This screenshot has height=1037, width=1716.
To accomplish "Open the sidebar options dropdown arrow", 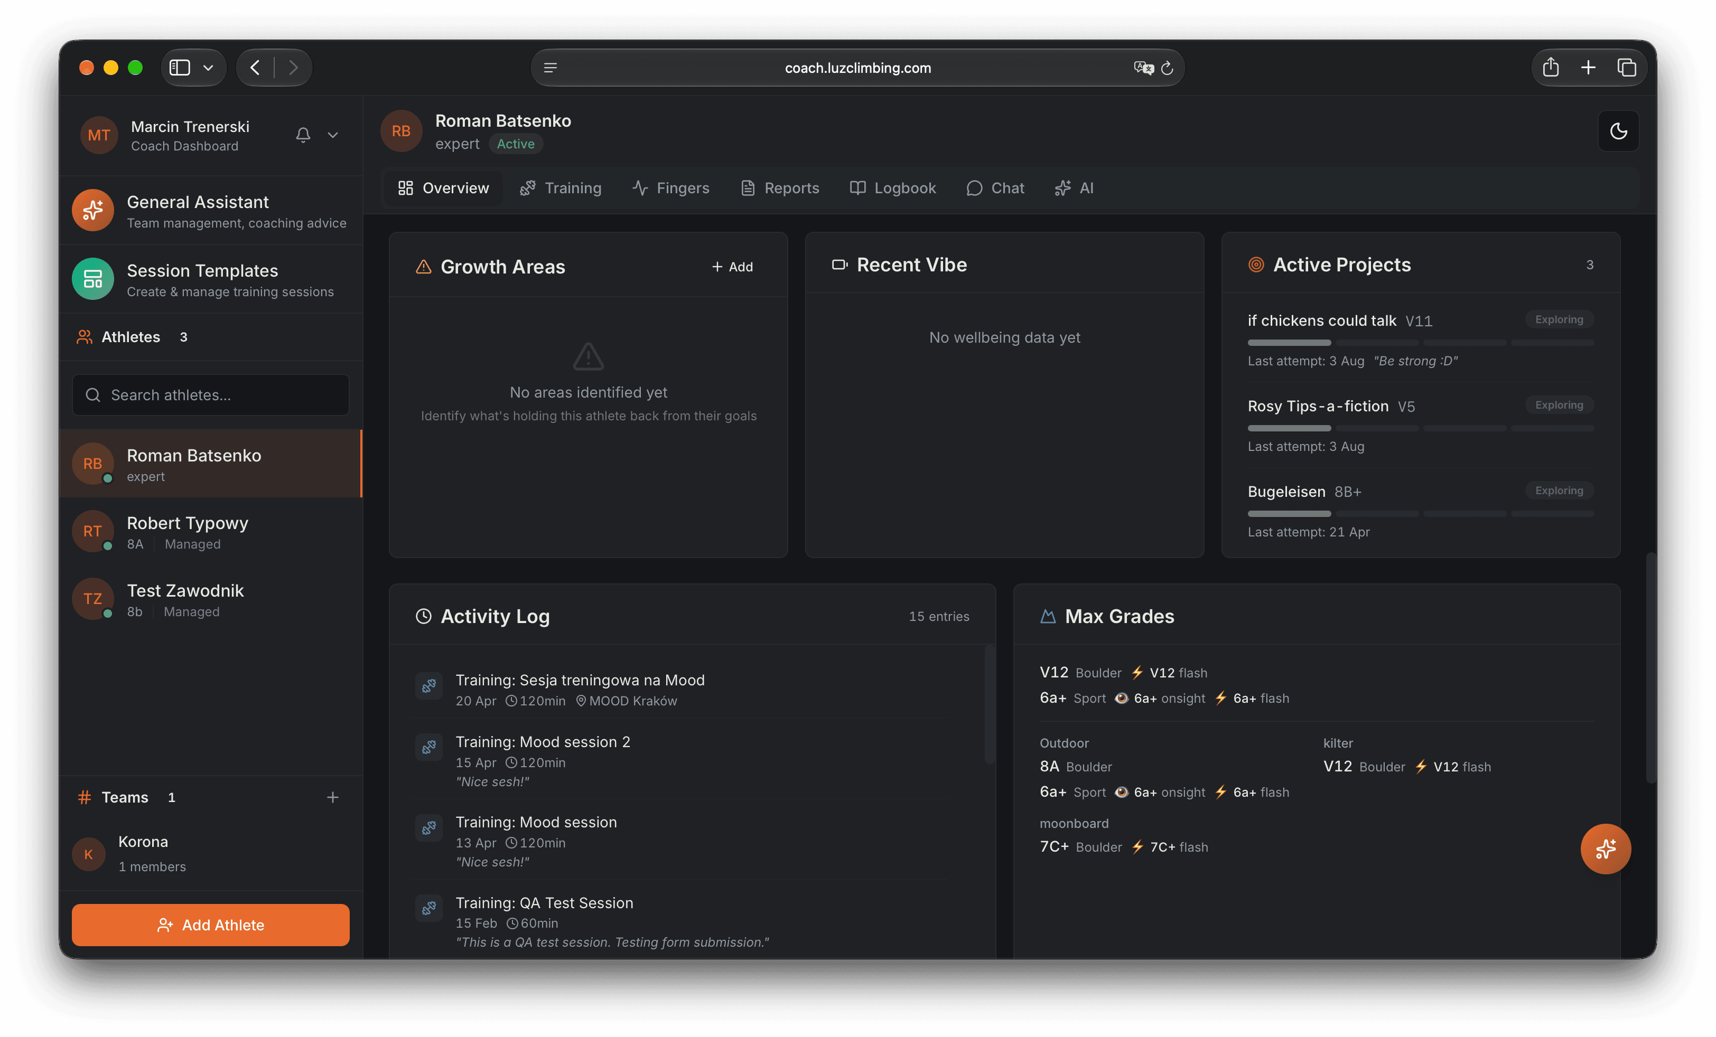I will pos(208,68).
